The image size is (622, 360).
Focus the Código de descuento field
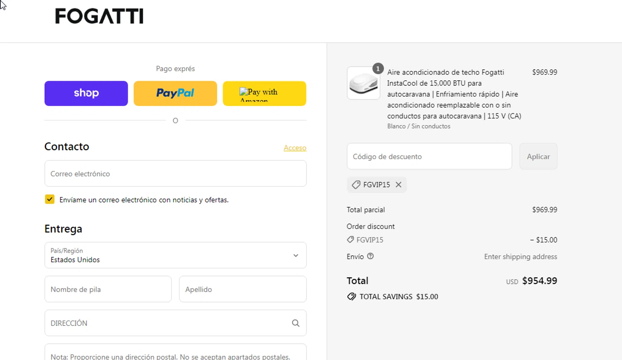click(429, 157)
